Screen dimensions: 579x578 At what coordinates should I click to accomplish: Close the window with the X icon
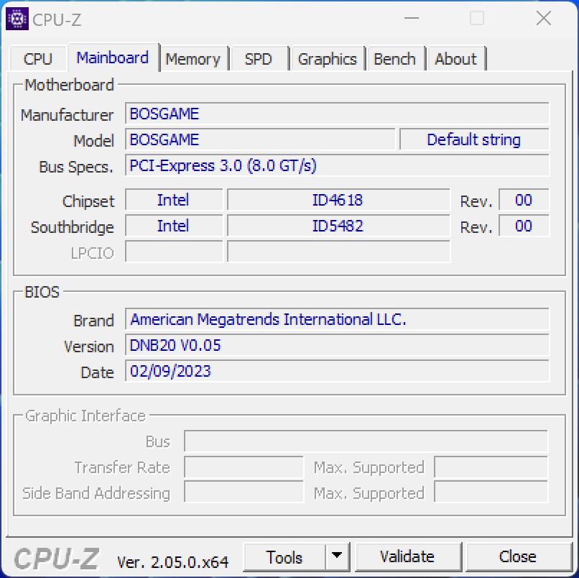click(544, 18)
